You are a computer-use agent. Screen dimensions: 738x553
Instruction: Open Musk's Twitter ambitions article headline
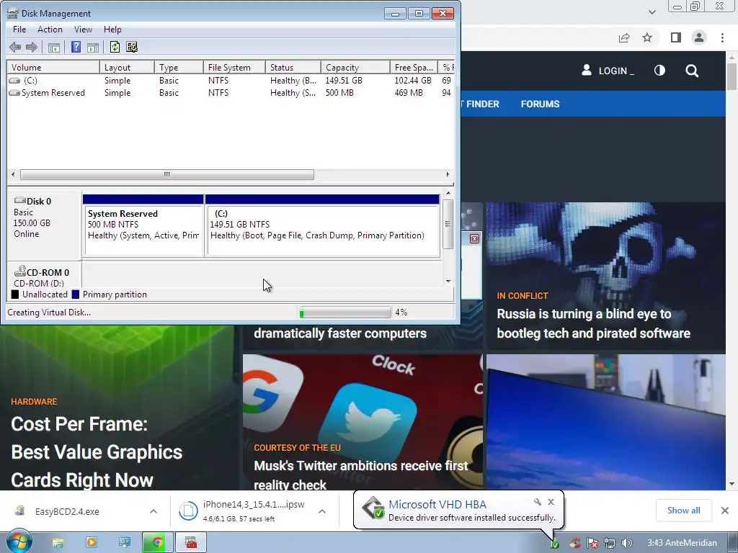361,475
